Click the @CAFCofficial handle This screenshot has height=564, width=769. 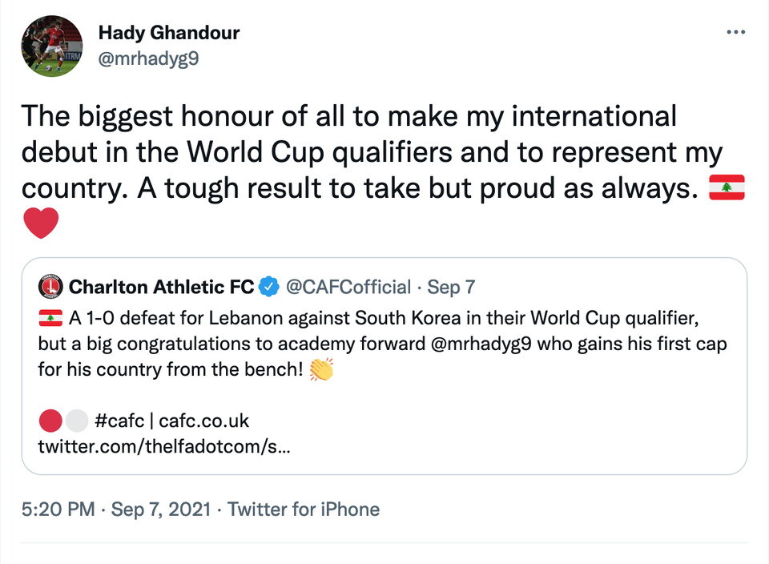348,286
